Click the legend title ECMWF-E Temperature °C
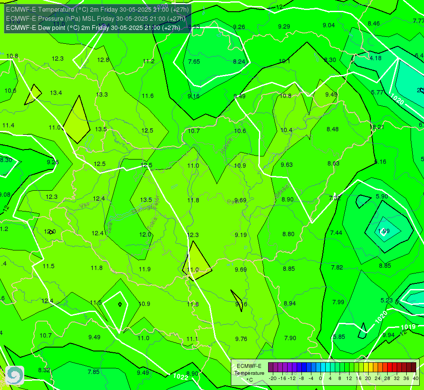424x390 pixels. pos(249,373)
